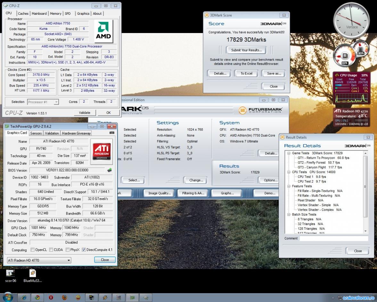This screenshot has width=377, height=302.
Task: Click the Select button under Tests
Action: tap(134, 180)
